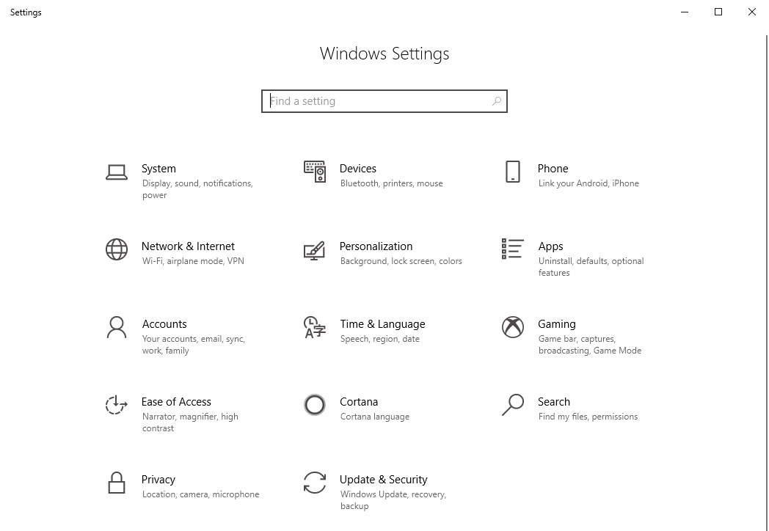Open the Time & Language text label
Image resolution: width=769 pixels, height=531 pixels.
pos(382,324)
